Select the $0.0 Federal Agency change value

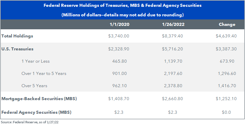pos(226,112)
